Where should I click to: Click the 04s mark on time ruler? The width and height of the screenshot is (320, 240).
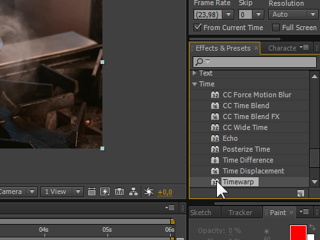tap(44, 230)
